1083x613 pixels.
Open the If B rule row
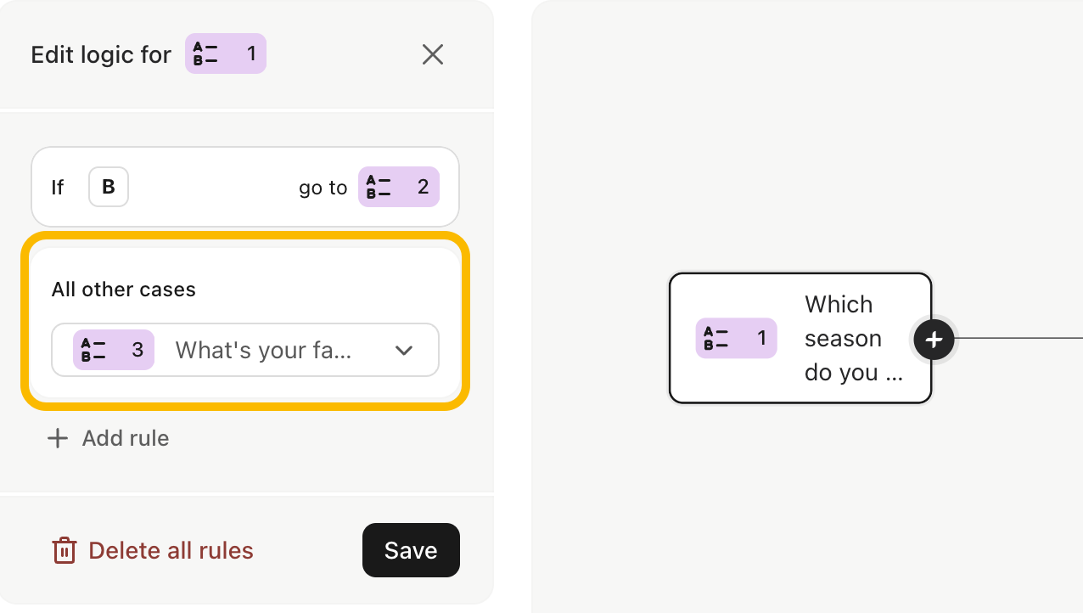(x=245, y=187)
